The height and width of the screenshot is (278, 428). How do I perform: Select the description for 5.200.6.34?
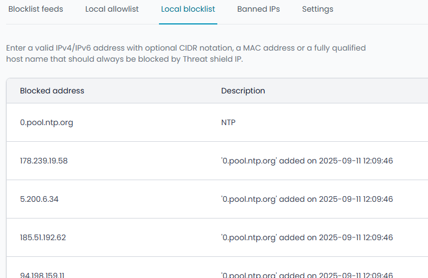pos(307,199)
